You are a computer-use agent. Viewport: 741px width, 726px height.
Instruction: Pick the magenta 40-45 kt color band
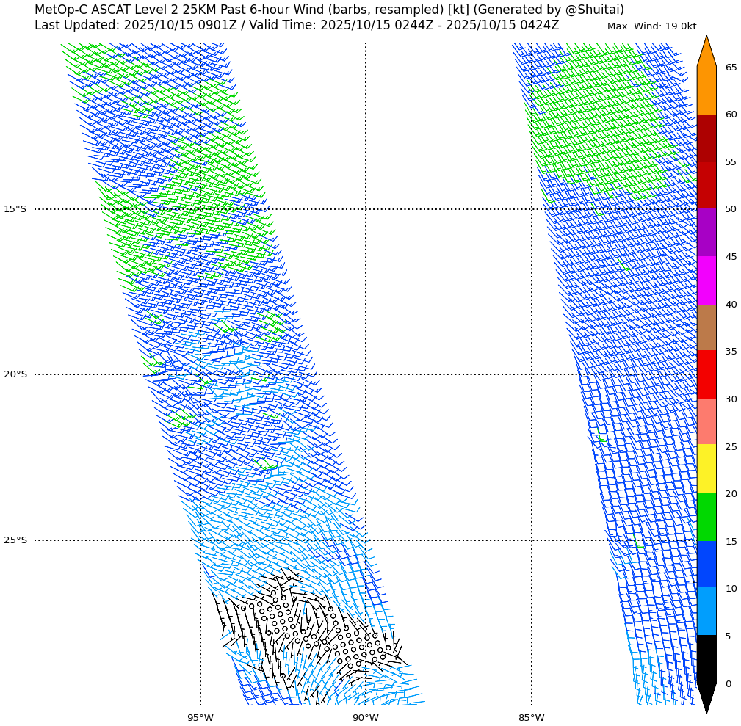tap(706, 280)
